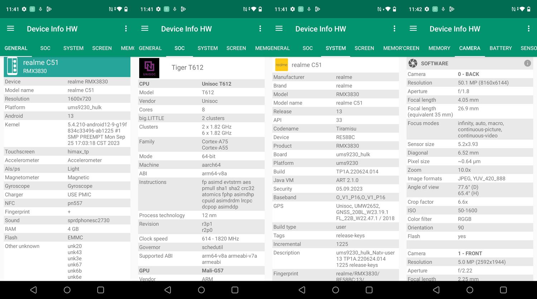Open hamburger menu on the SYSTEM tab screen

[x=279, y=28]
